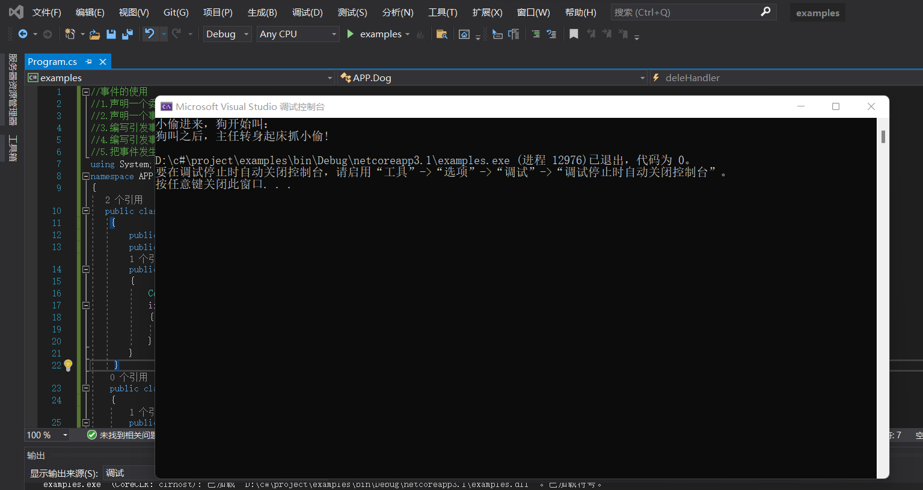Click the 2 个引用 CodeLens link
Viewport: 923px width, 490px height.
[124, 200]
